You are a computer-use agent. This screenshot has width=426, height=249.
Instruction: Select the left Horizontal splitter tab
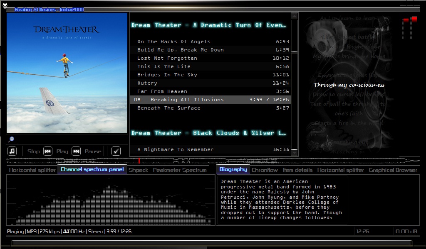tap(32, 170)
